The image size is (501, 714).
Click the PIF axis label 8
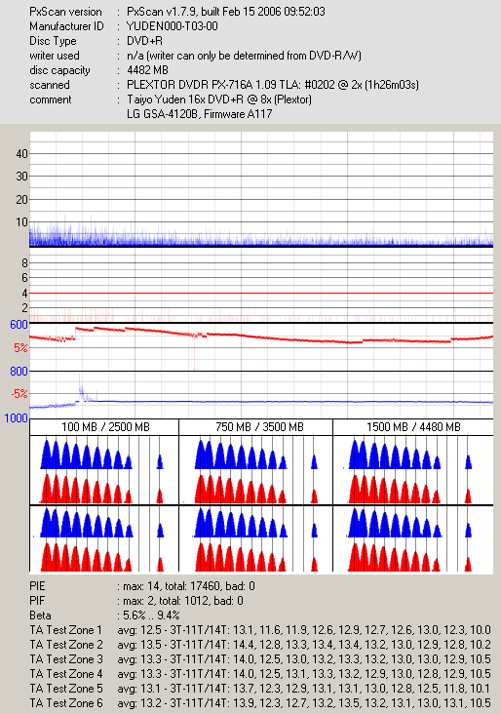coord(24,262)
